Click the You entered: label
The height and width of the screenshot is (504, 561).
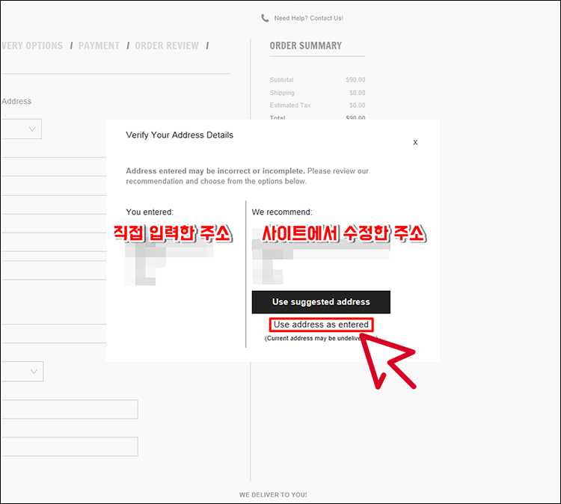pos(150,212)
